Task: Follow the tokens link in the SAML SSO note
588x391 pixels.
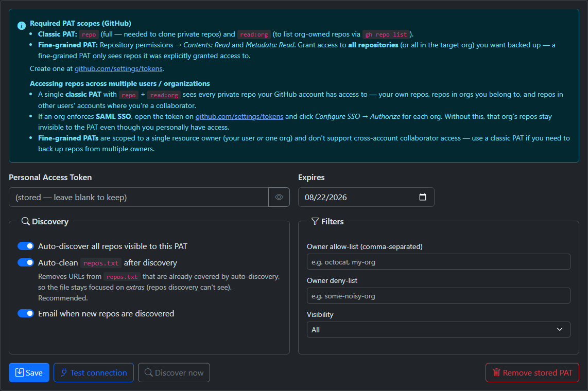Action: (239, 116)
